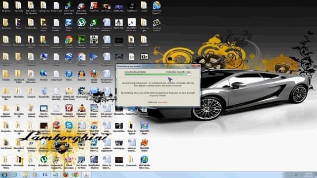The image size is (317, 178).
Task: Open Windows Explorer from taskbar
Action: [25, 175]
